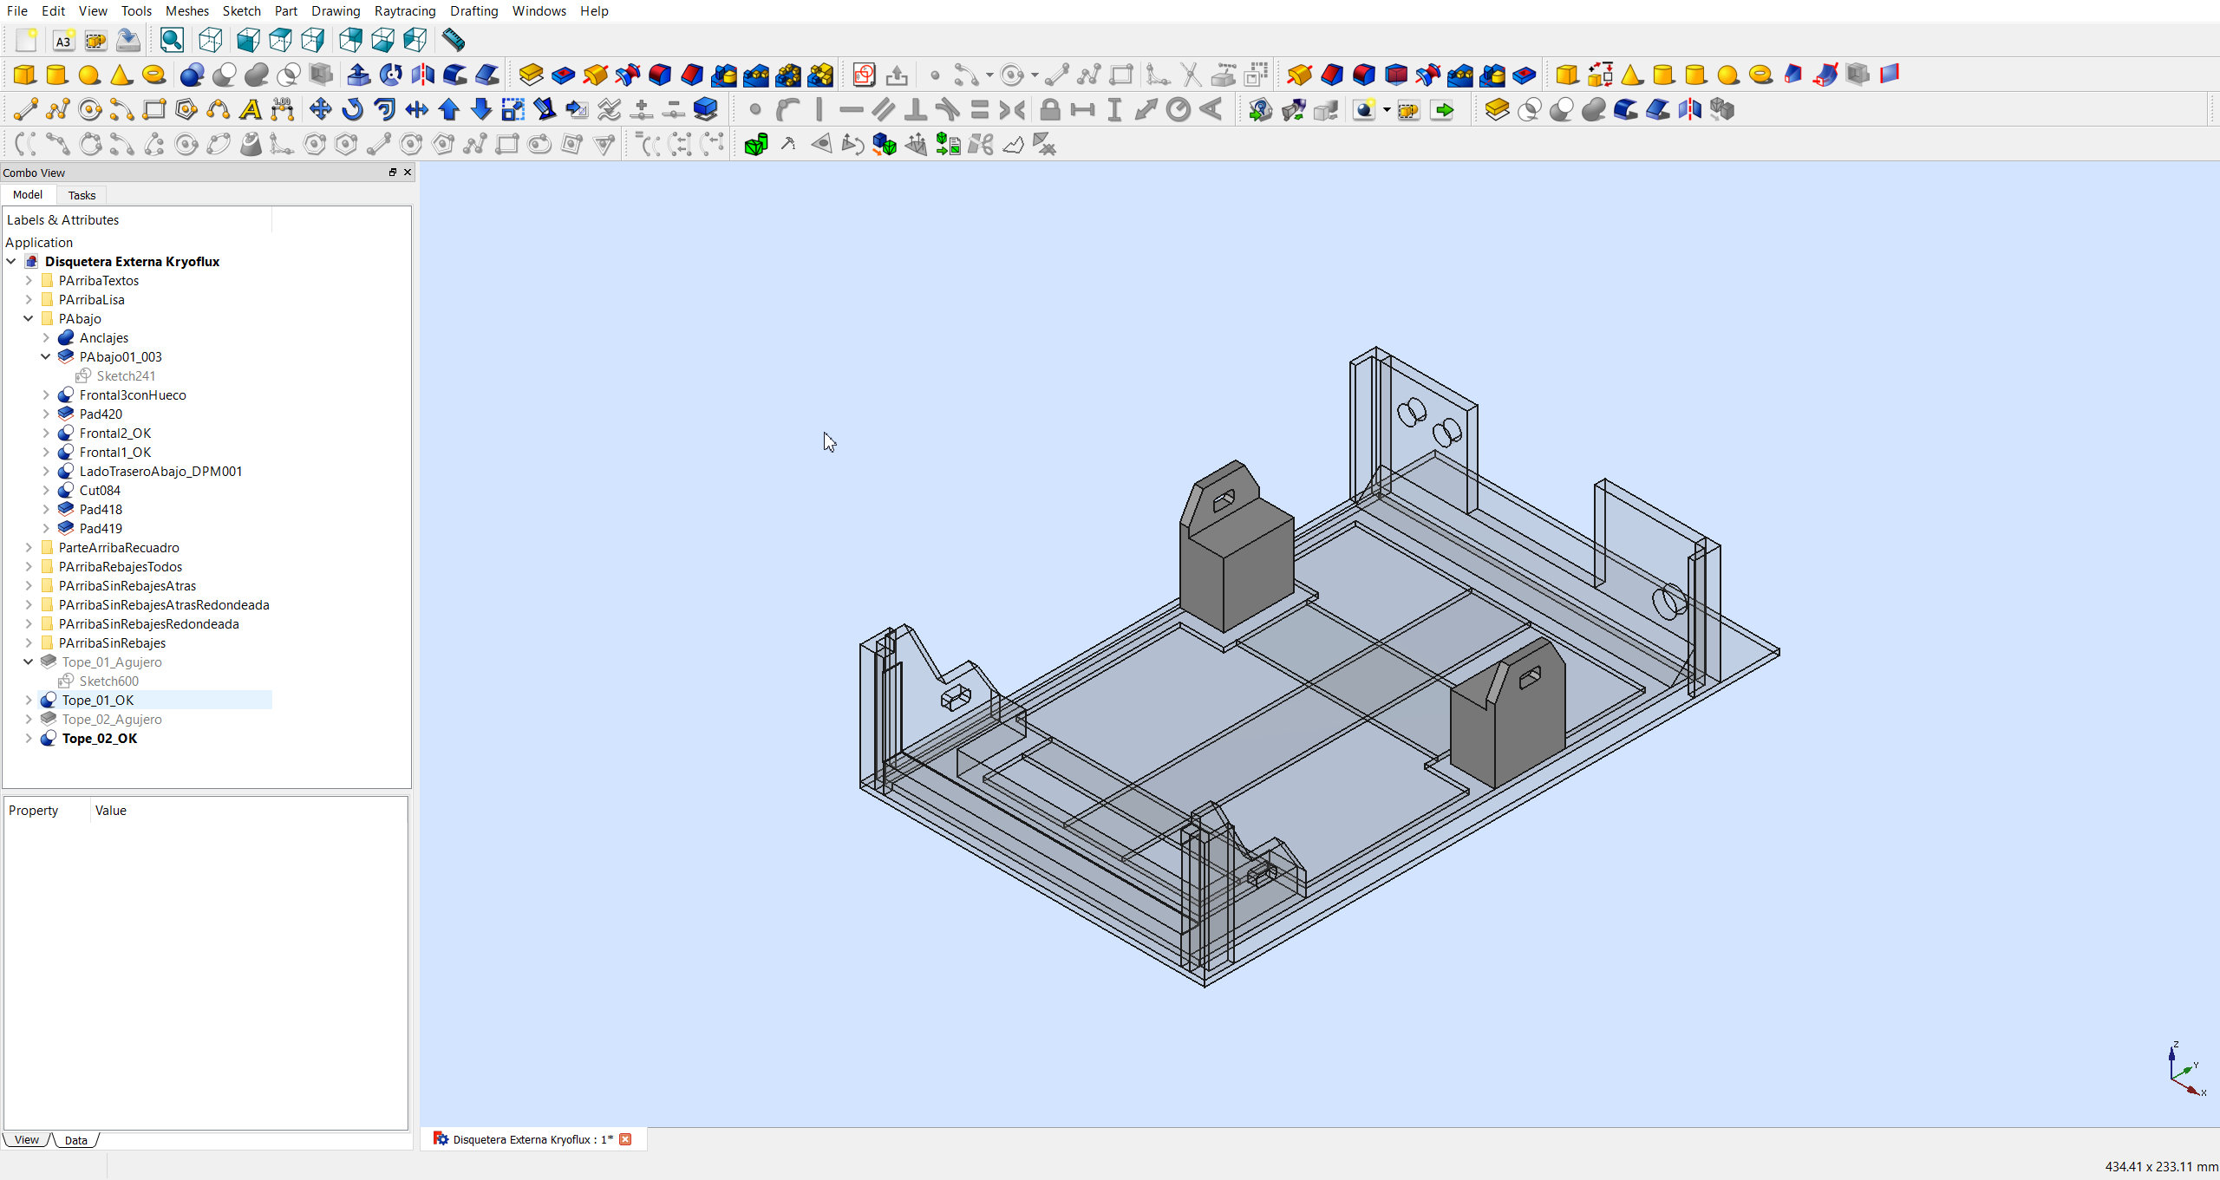Image resolution: width=2220 pixels, height=1180 pixels.
Task: Expand the ParteArribaRecuadro folder
Action: coord(29,547)
